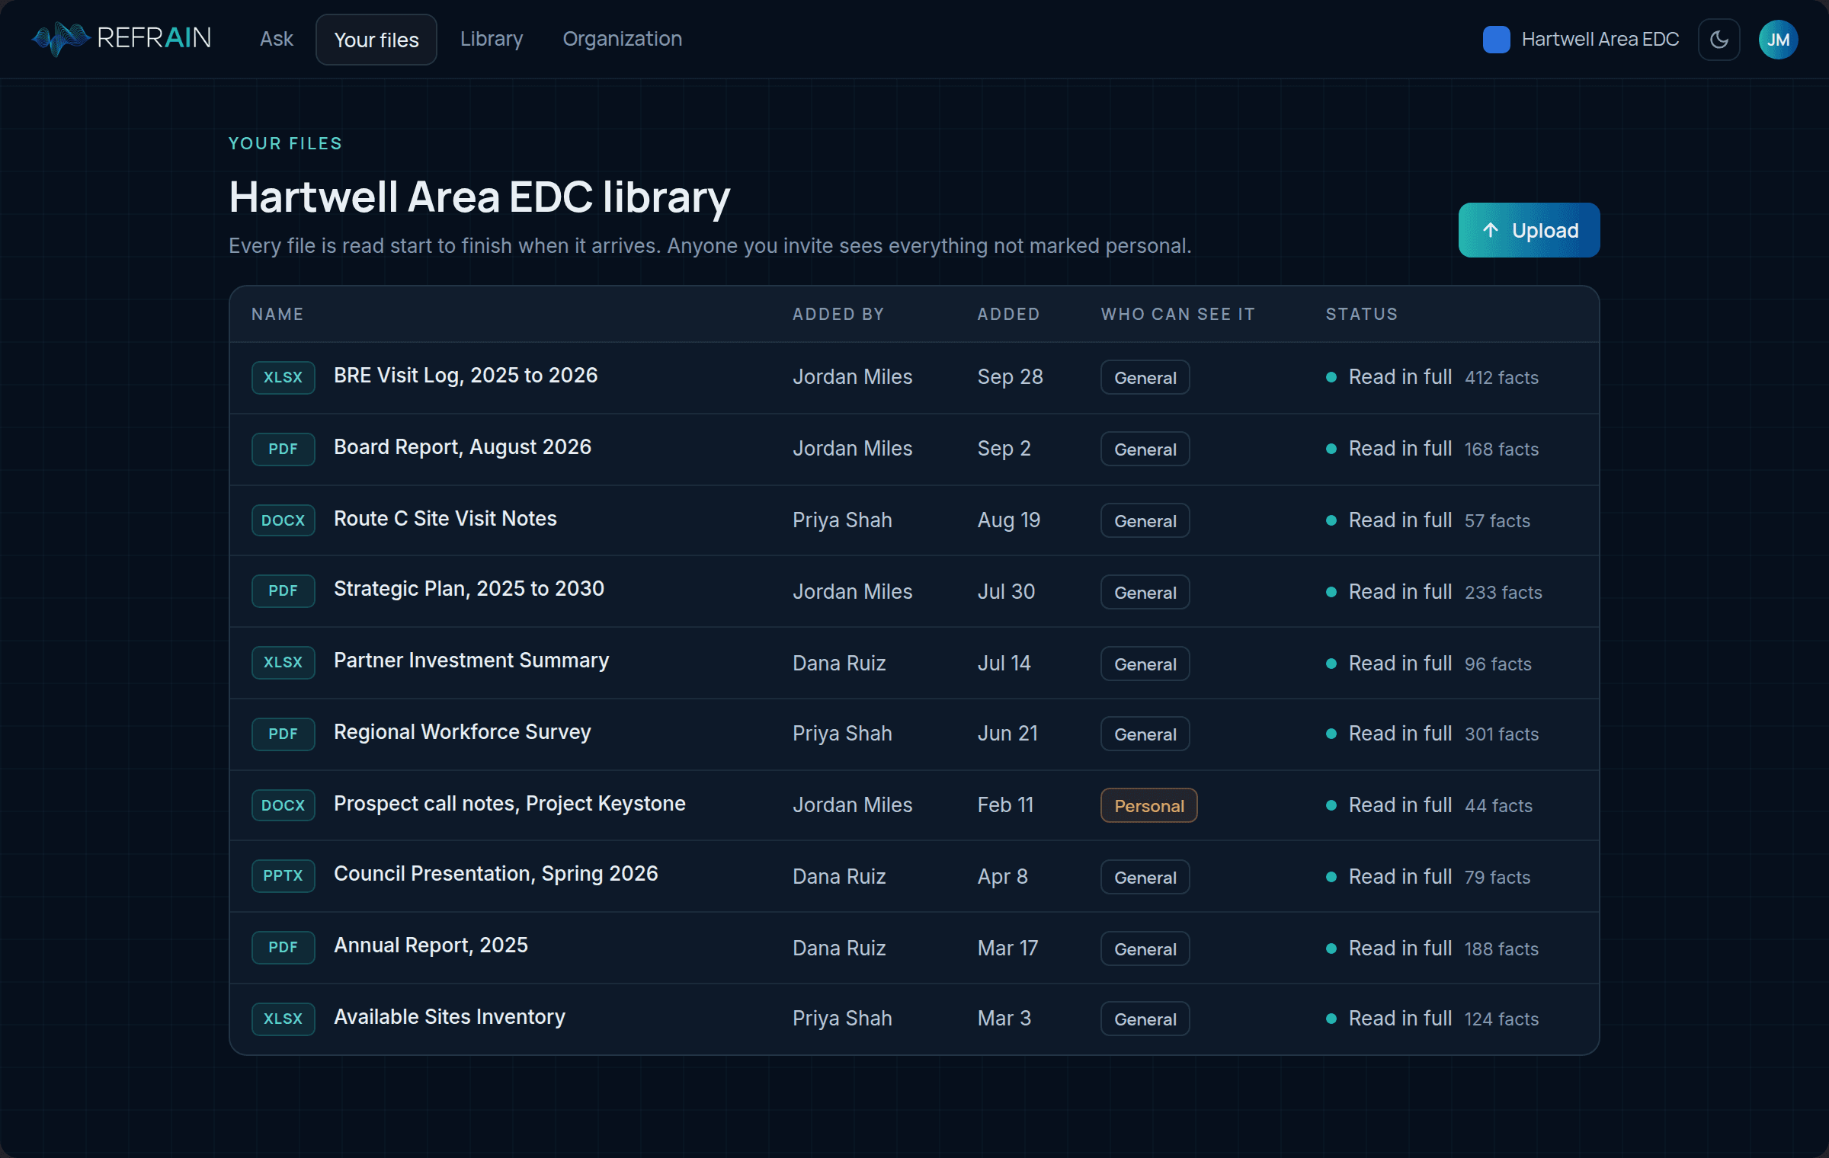Click the DOCX badge for Route C Notes
The image size is (1829, 1158).
click(x=283, y=520)
